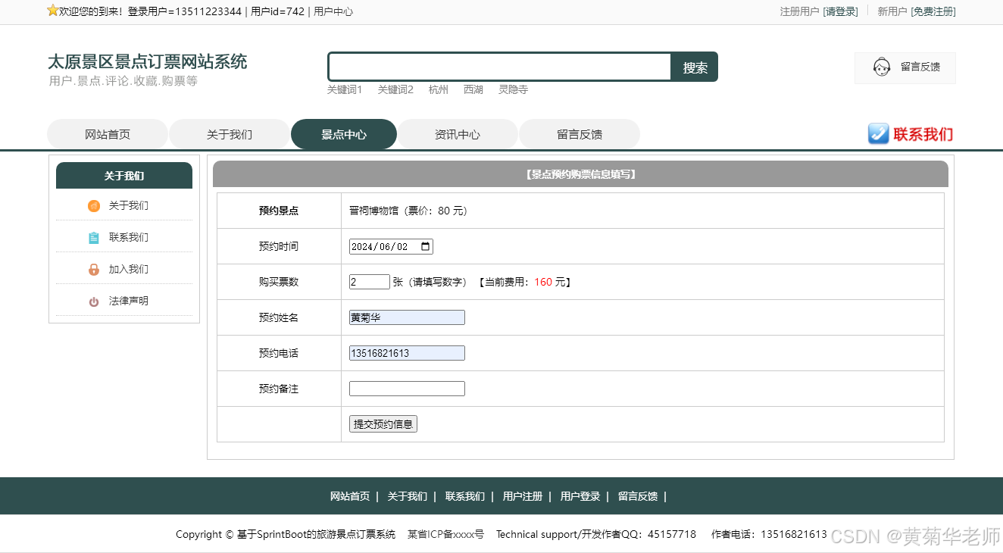Click the 关于我们 sidebar header
1003x553 pixels.
pos(124,176)
